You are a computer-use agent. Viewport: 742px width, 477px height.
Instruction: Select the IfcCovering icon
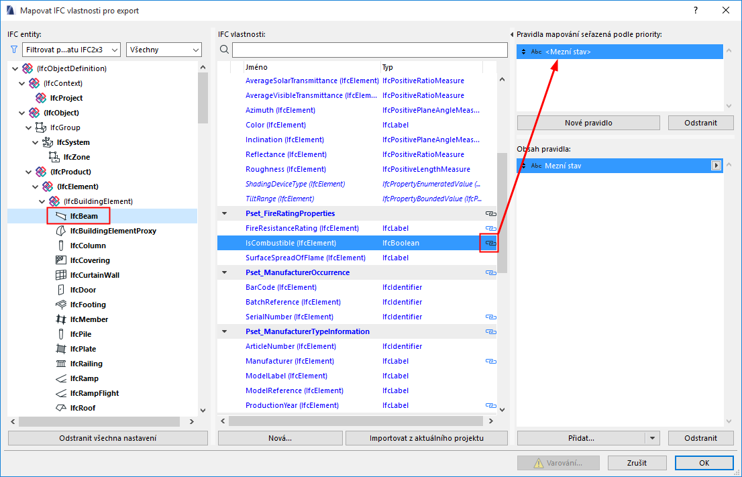(60, 260)
